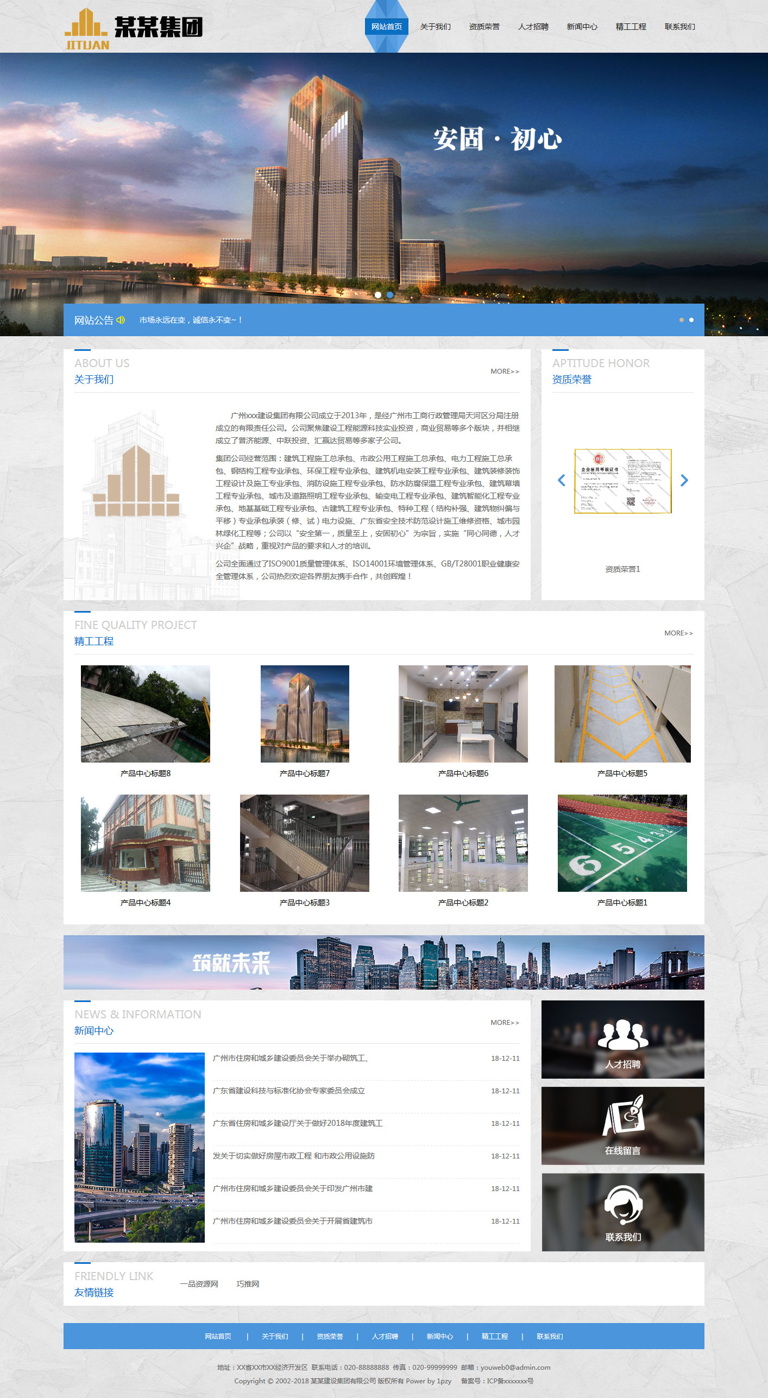Viewport: 768px width, 1398px height.
Task: Click MORE link in Fine Quality Project section
Action: 678,633
